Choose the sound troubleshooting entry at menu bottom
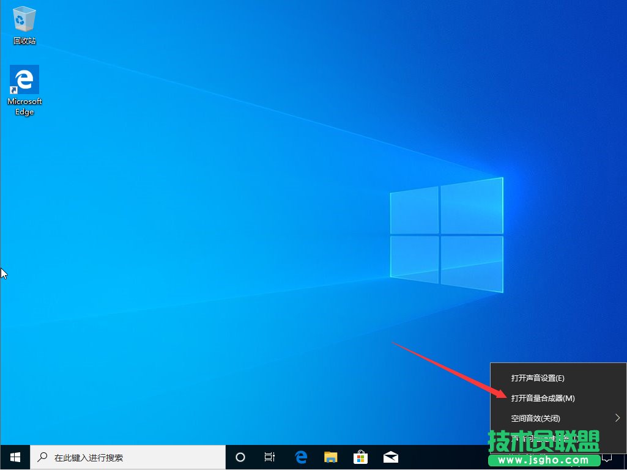The image size is (627, 470). coord(544,438)
